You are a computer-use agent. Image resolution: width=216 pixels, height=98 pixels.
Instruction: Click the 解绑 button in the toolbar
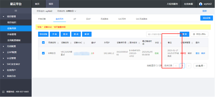[87, 34]
